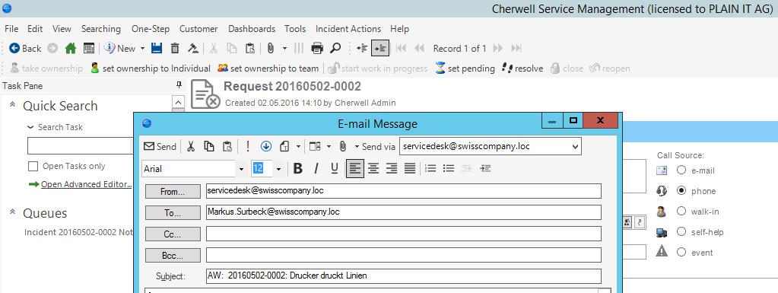Justify the text
This screenshot has height=293, width=778.
pyautogui.click(x=410, y=169)
